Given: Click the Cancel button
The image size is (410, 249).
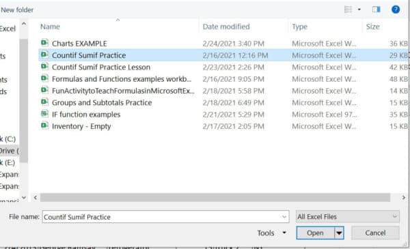Looking at the screenshot, I should click(375, 233).
